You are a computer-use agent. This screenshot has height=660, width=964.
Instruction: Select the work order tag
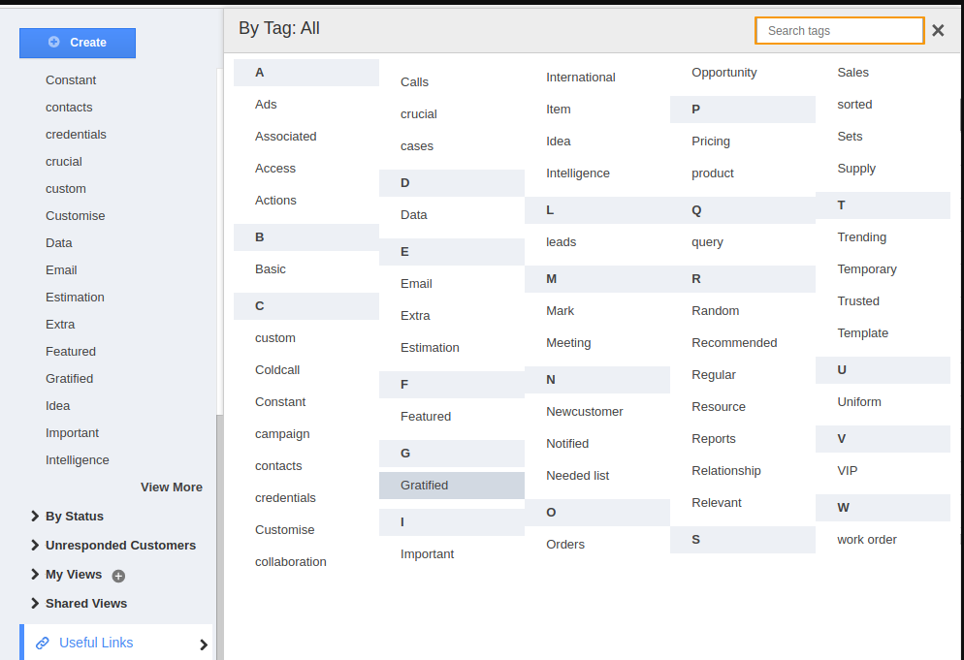point(866,540)
